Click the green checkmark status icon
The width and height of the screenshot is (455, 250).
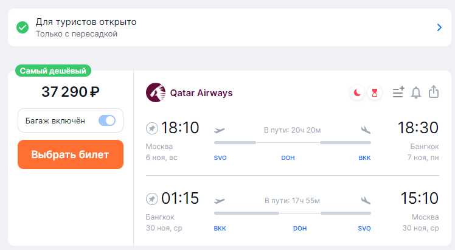tap(23, 27)
